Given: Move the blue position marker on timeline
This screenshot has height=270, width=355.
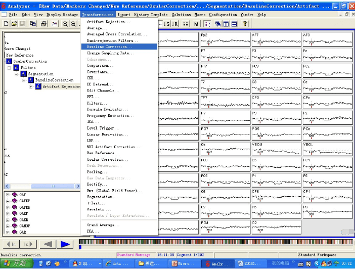Looking at the screenshot, I should click(x=80, y=247).
